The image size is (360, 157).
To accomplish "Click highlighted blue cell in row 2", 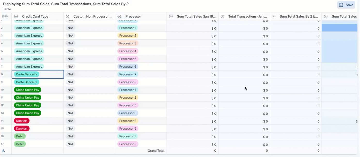I will pyautogui.click(x=340, y=28).
